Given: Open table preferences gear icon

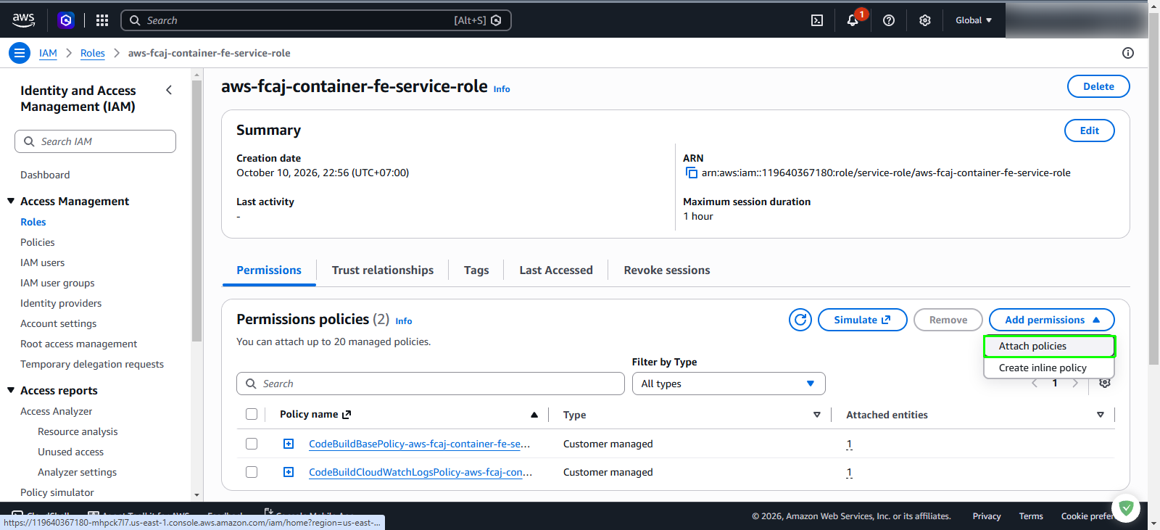Looking at the screenshot, I should [x=1105, y=383].
